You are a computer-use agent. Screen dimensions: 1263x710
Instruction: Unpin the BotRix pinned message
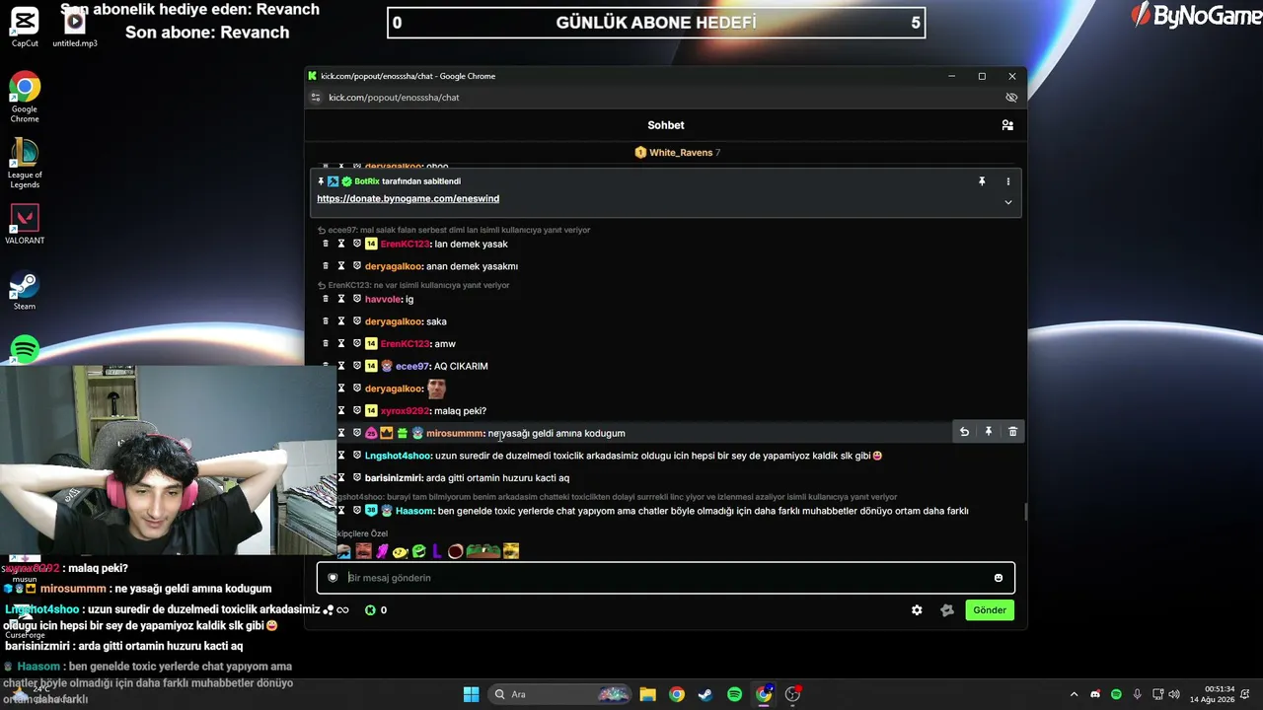[982, 181]
